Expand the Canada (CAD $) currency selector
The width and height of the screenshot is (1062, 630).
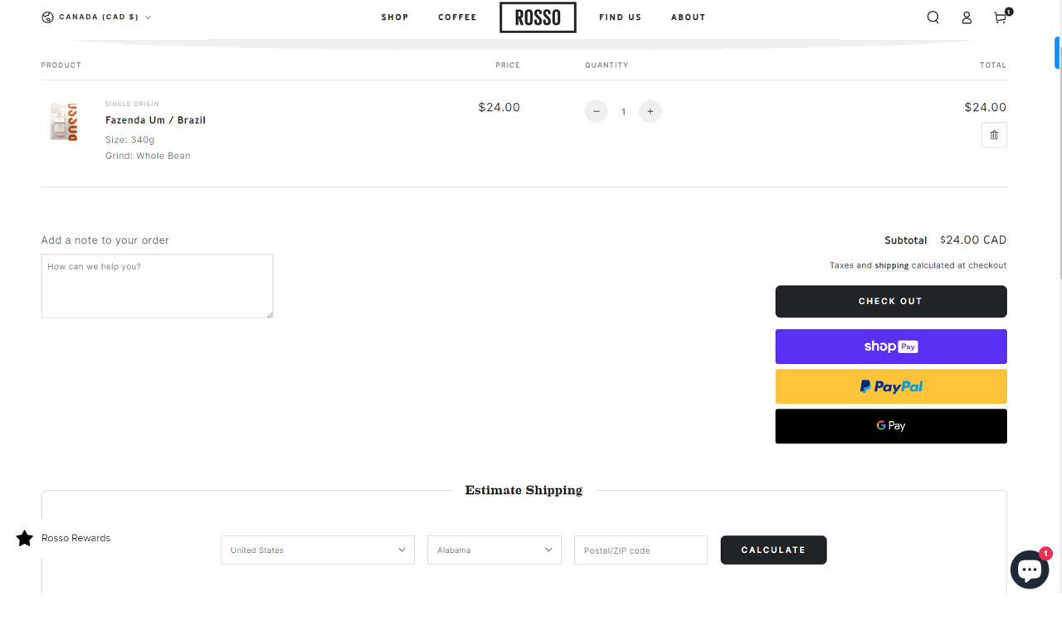(97, 17)
